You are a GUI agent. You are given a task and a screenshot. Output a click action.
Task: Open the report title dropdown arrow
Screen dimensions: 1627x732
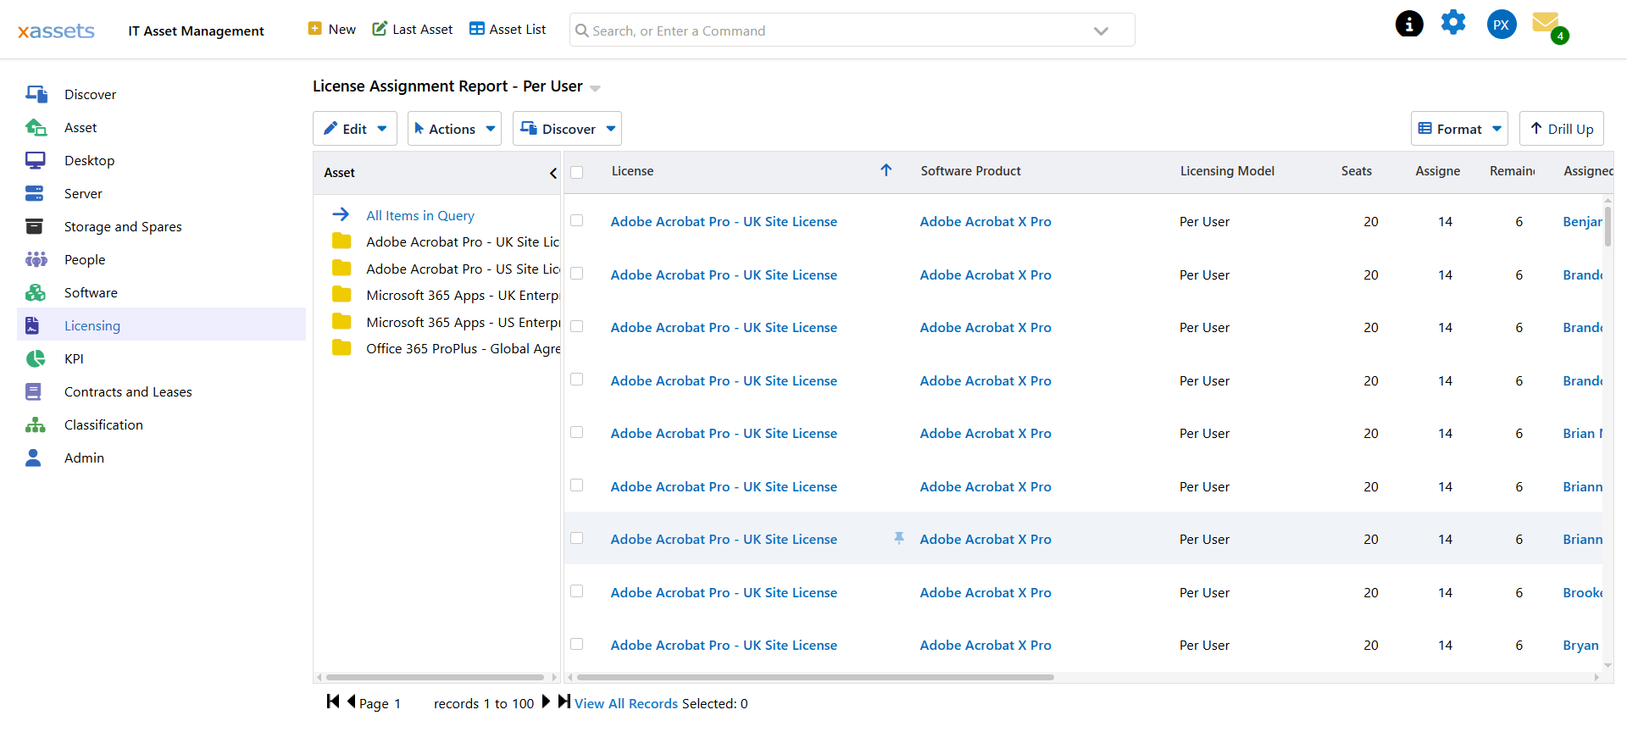pos(595,88)
